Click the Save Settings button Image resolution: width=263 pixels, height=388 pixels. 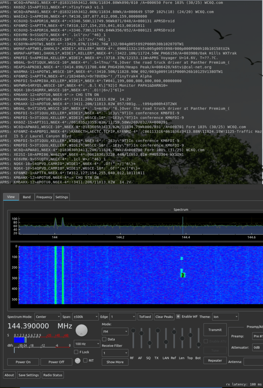(x=29, y=375)
